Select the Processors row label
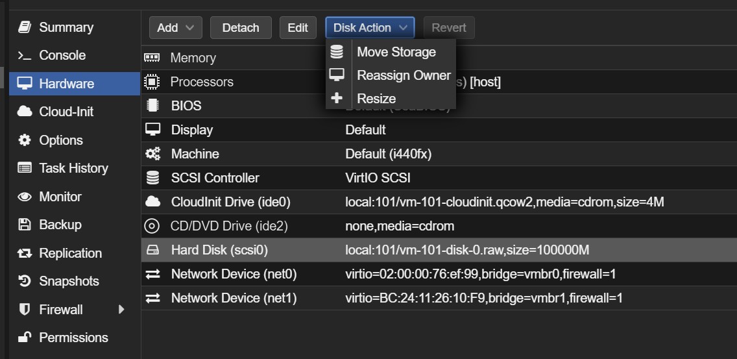The image size is (737, 359). pos(202,82)
